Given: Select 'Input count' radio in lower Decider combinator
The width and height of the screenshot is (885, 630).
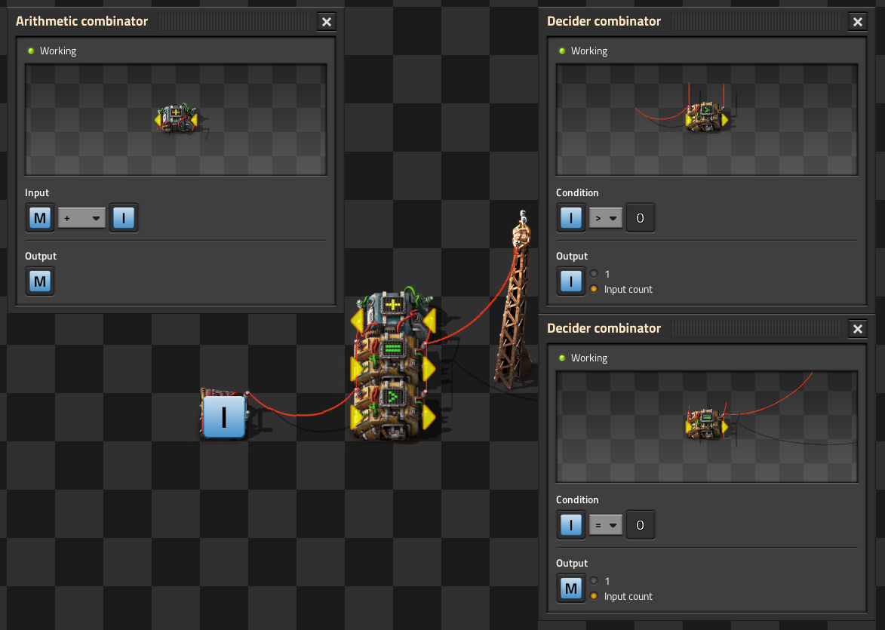Looking at the screenshot, I should click(595, 597).
